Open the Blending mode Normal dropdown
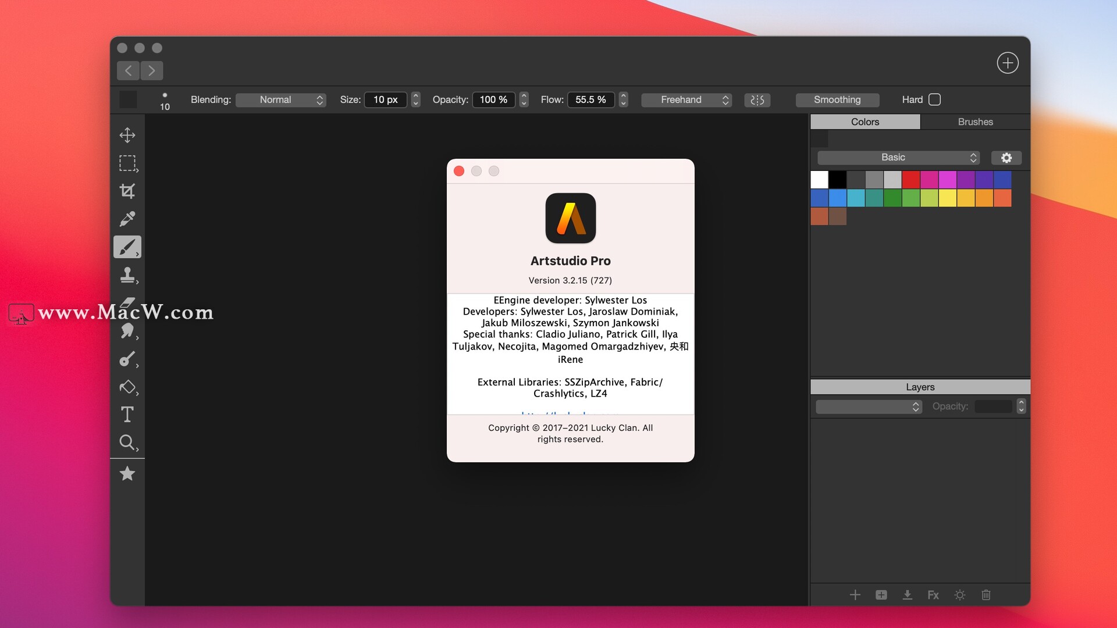Viewport: 1117px width, 628px height. click(x=281, y=100)
